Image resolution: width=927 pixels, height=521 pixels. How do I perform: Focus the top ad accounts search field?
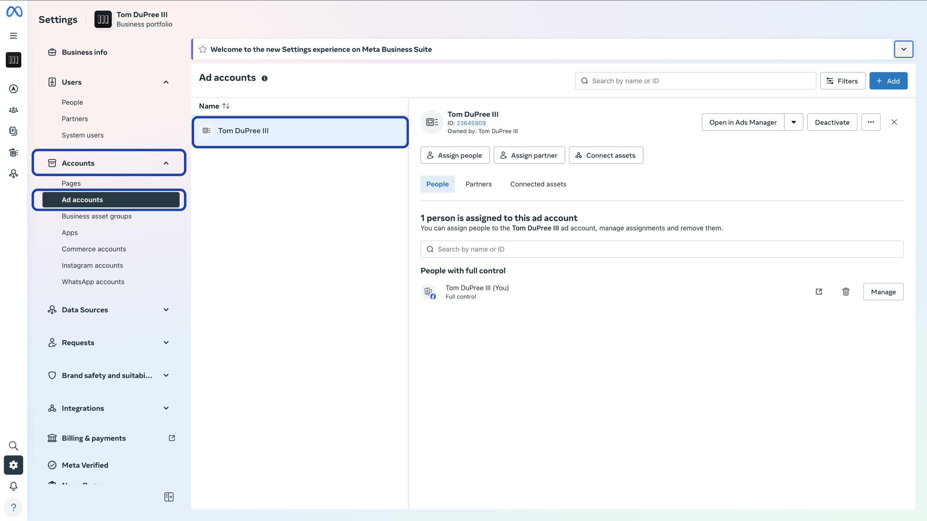click(695, 81)
